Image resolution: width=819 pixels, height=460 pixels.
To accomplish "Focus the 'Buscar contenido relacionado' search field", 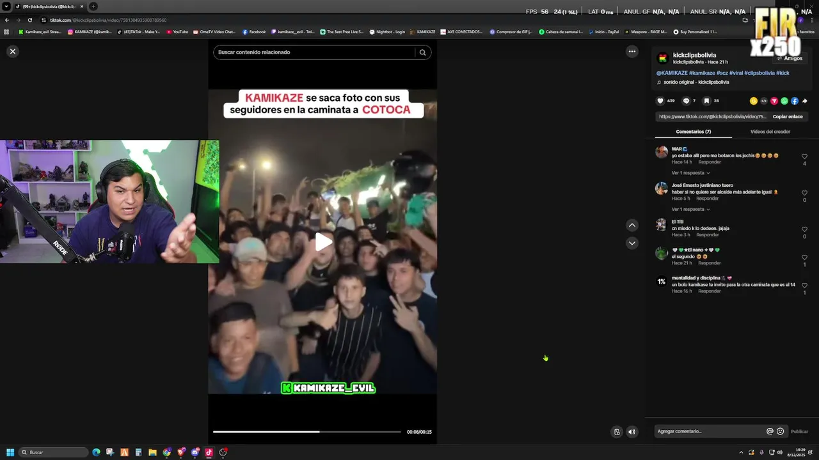I will click(314, 52).
